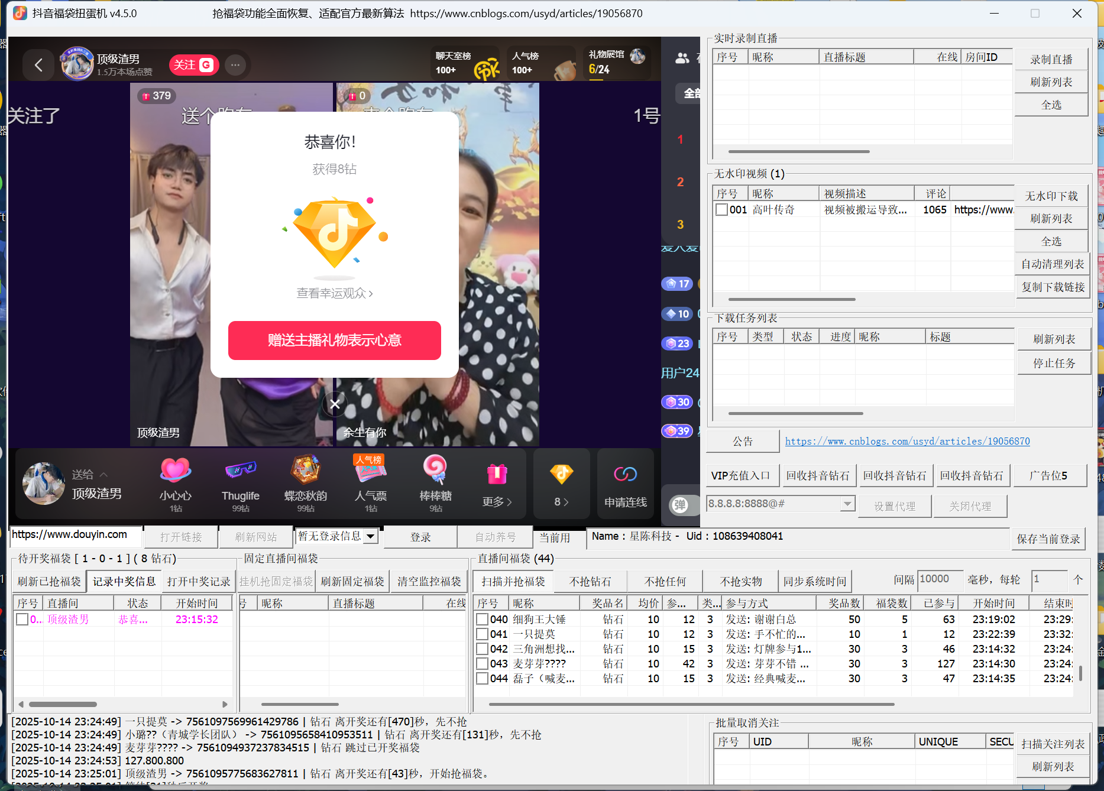Open the proxy address dropdown
The width and height of the screenshot is (1104, 791).
click(x=848, y=504)
